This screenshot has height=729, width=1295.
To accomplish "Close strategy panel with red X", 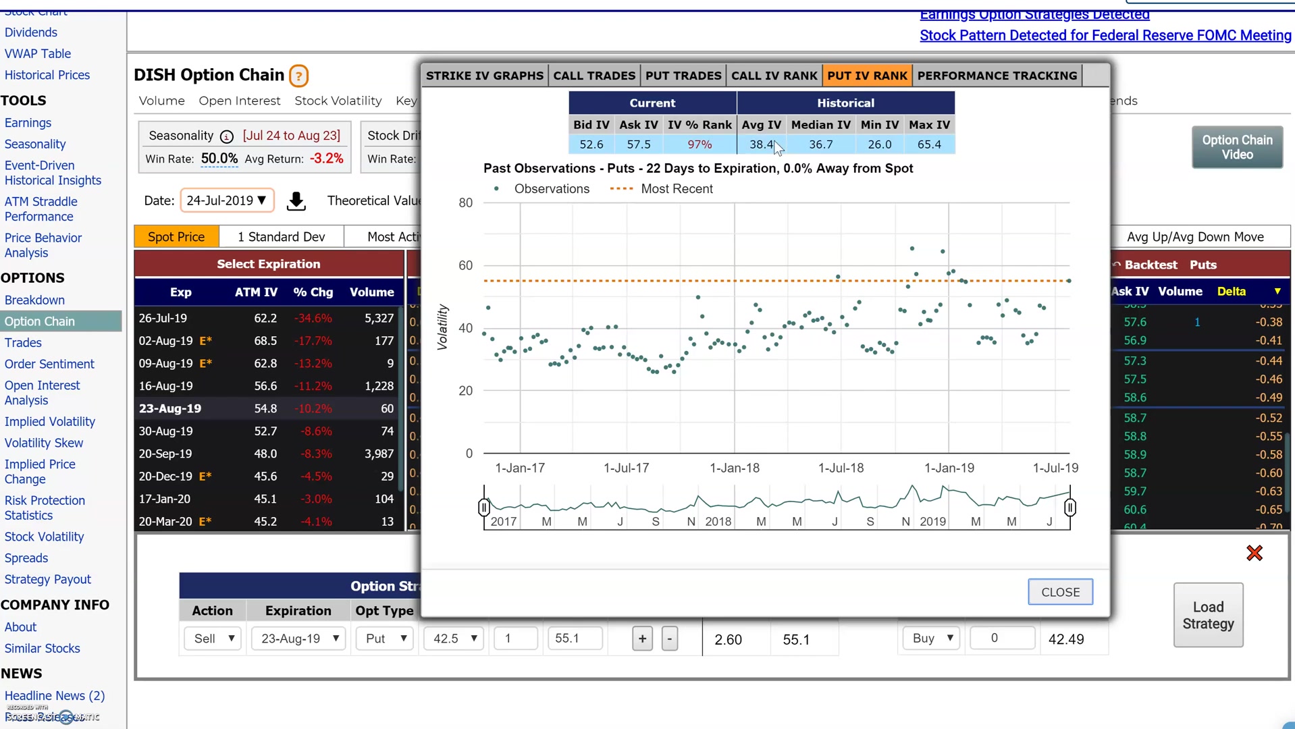I will (1254, 553).
